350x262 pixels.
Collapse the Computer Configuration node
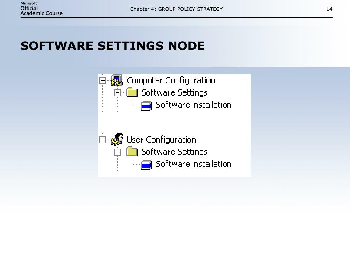coord(103,81)
